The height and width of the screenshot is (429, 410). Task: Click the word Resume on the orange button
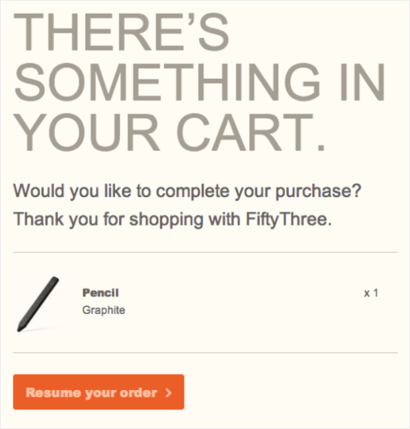pos(54,393)
